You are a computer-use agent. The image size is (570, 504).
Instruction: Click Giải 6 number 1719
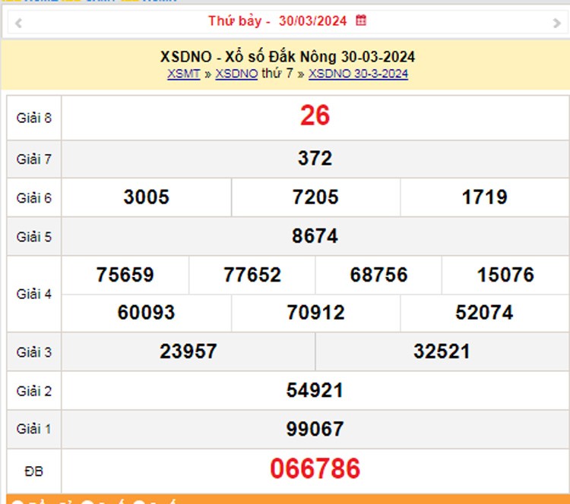(484, 197)
